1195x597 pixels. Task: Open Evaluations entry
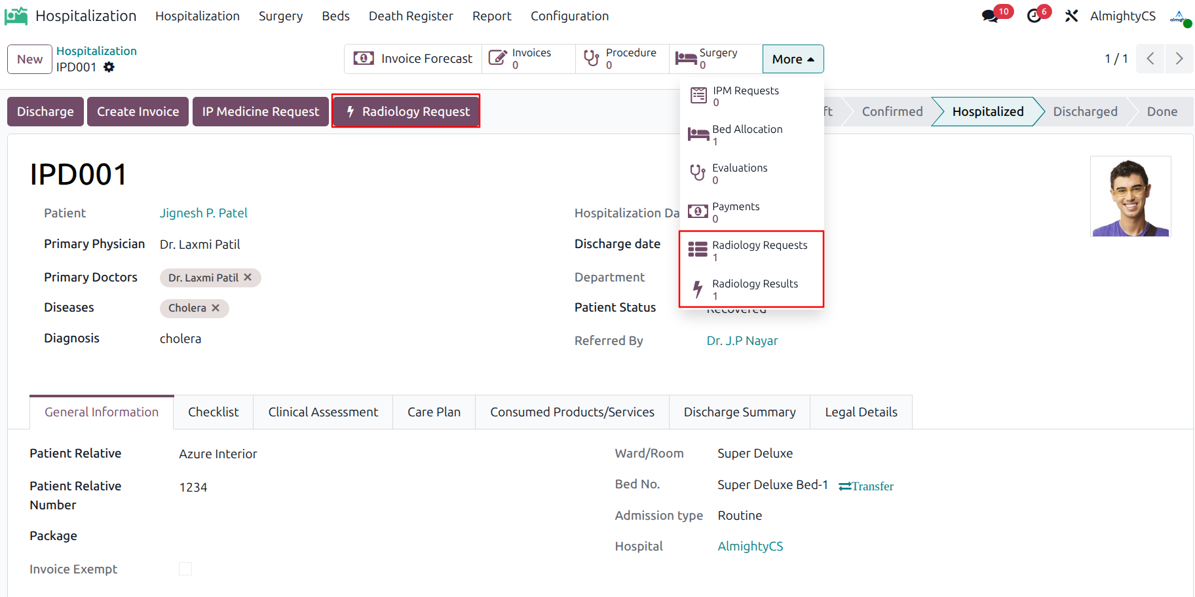point(751,173)
